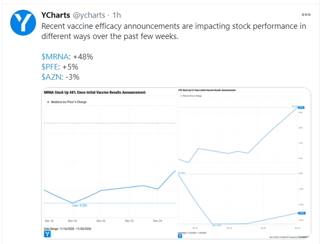The height and width of the screenshot is (244, 324).
Task: Click the YCharts logo under the MRNA chart
Action: (47, 234)
